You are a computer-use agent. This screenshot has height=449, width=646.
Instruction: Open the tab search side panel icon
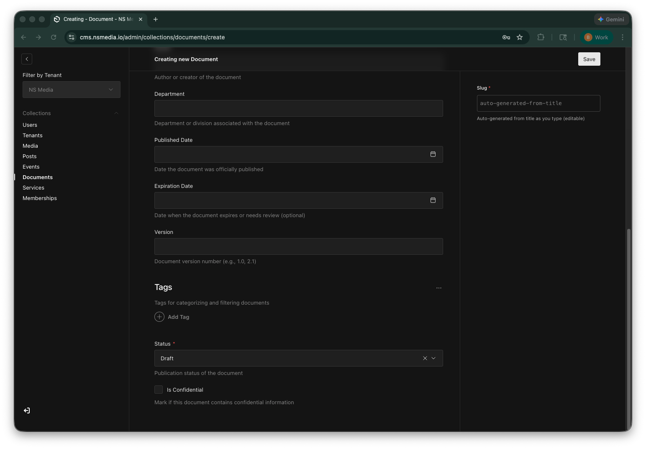pos(563,37)
